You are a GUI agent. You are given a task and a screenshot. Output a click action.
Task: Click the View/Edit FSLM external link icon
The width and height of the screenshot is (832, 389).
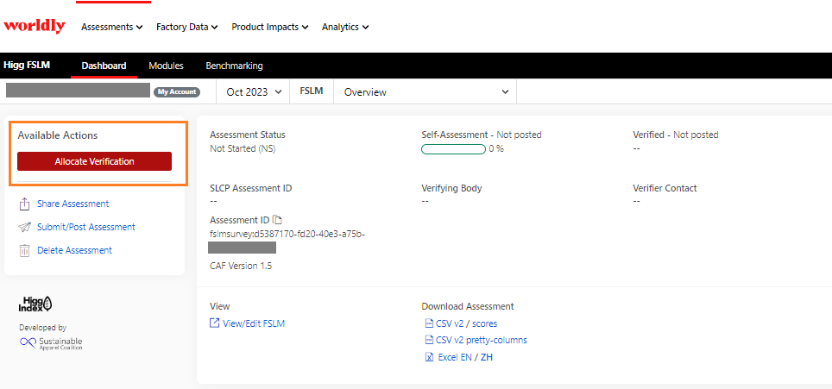(x=214, y=323)
